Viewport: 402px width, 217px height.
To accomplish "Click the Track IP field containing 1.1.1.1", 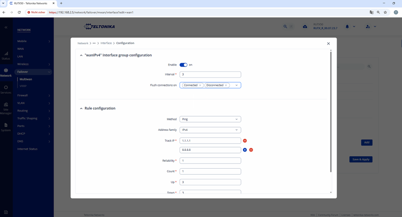I will pos(210,141).
